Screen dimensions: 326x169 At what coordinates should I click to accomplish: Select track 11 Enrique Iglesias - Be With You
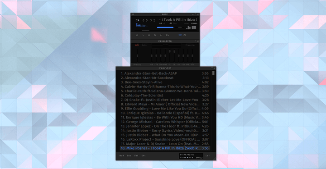[165, 117]
